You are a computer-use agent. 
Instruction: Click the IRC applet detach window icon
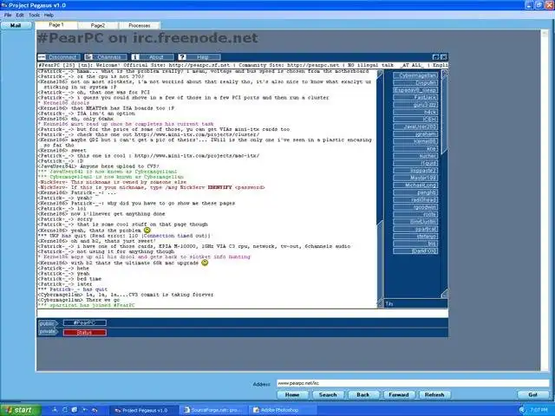coord(435,57)
